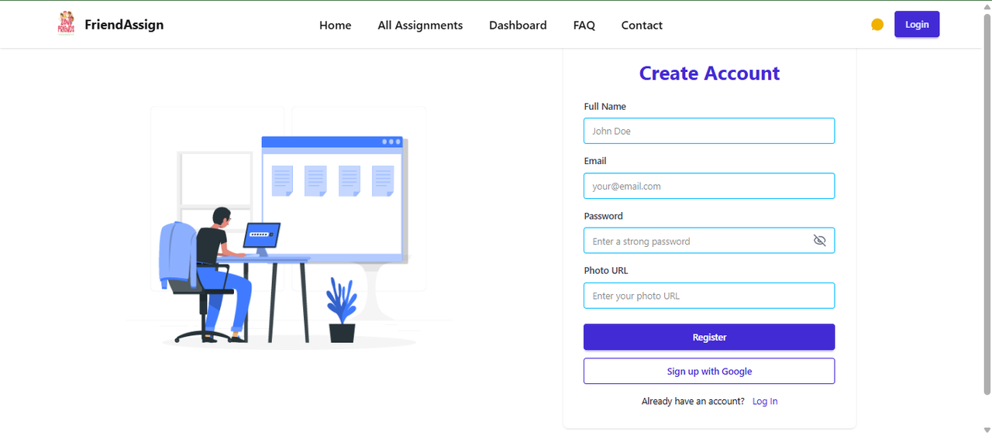Submit the form with Register button
This screenshot has width=992, height=435.
(x=709, y=337)
